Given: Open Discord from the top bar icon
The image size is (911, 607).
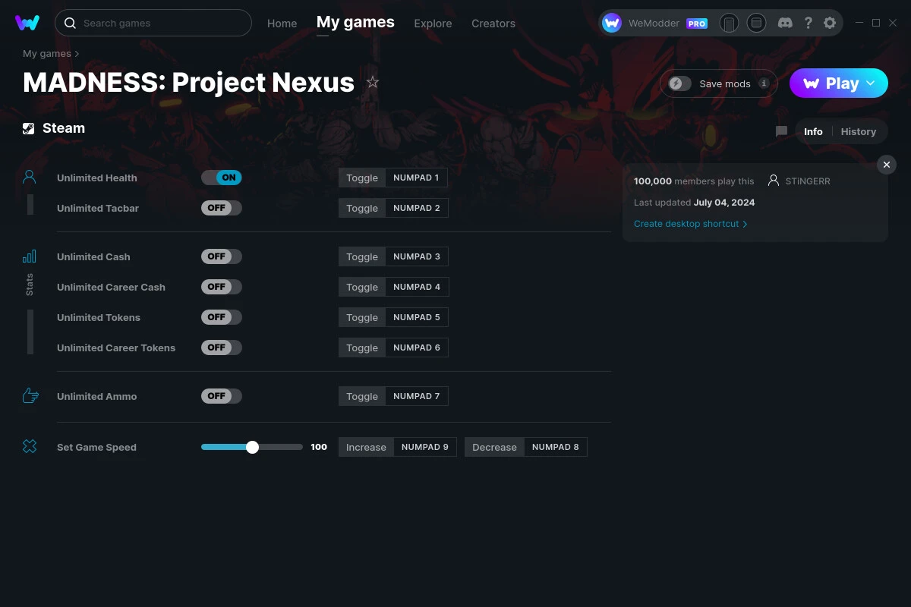Looking at the screenshot, I should (785, 23).
